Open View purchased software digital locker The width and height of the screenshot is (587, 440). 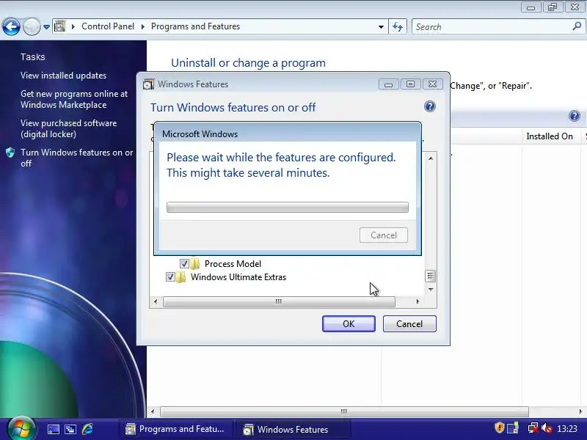68,128
